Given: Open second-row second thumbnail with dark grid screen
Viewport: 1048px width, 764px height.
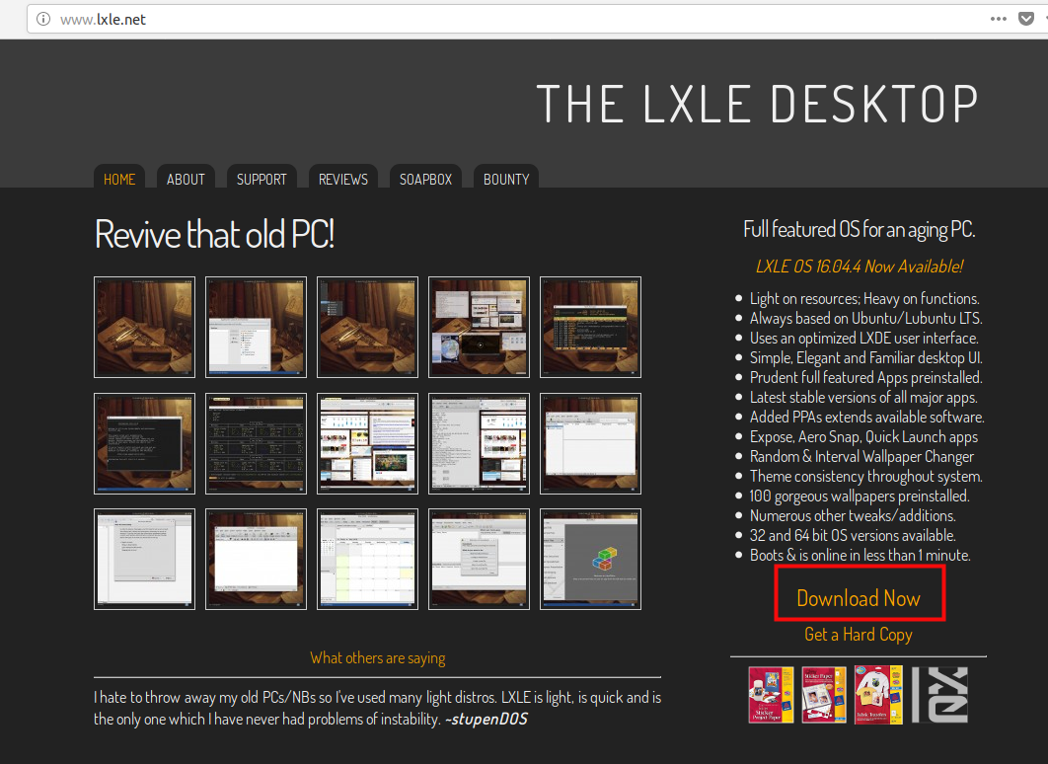Looking at the screenshot, I should point(256,443).
